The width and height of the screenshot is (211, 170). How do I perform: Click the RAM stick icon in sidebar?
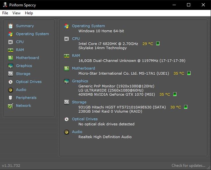11,50
